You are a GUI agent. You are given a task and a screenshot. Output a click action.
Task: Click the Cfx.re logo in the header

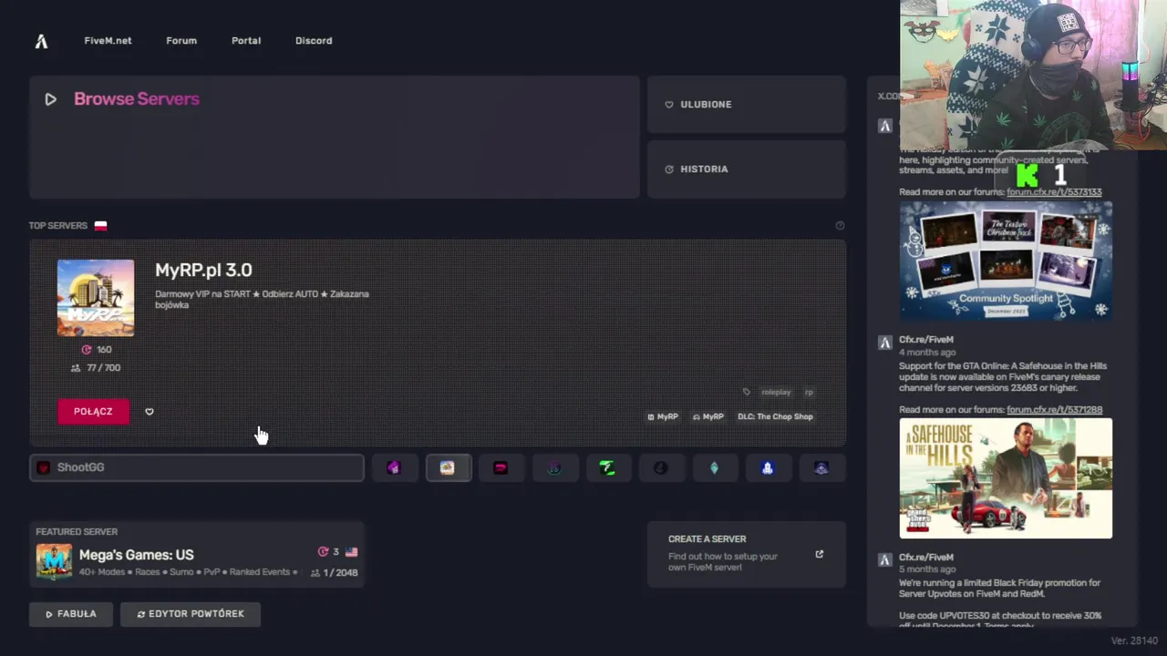[41, 41]
